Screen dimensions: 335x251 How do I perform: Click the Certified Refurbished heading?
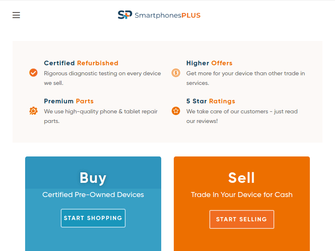(80, 63)
